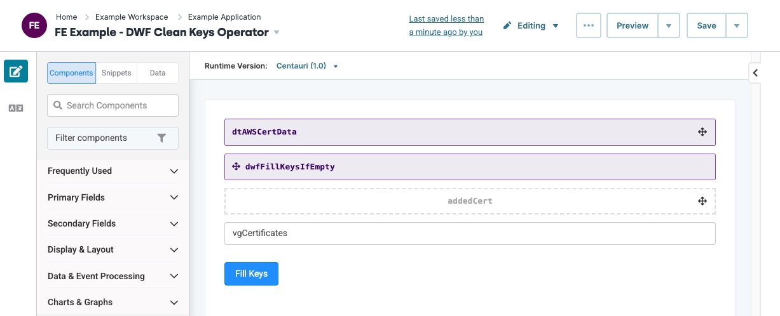Image resolution: width=780 pixels, height=316 pixels.
Task: Click move handle on dtAWSCertData
Action: click(x=702, y=132)
